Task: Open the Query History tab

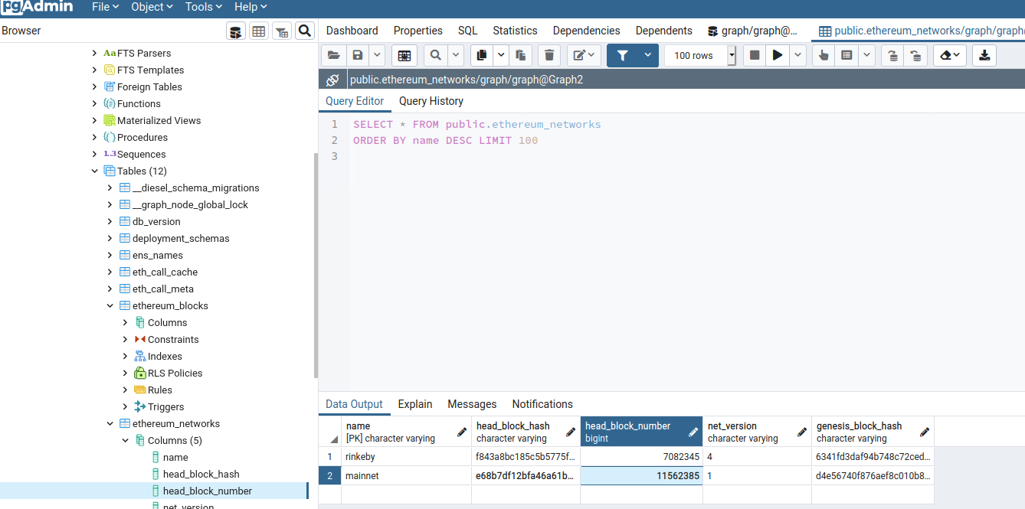Action: [431, 101]
